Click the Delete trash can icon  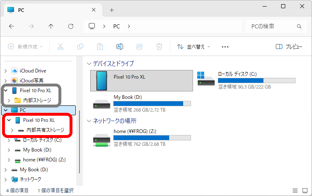159,47
